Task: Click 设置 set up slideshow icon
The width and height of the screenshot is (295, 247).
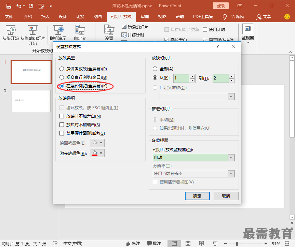Action: coord(109,33)
